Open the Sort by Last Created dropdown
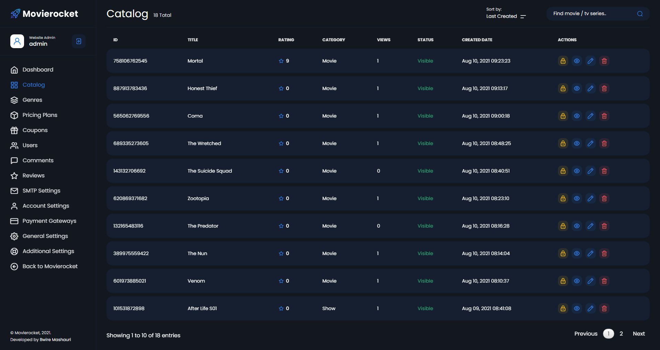The image size is (660, 350). pos(506,16)
